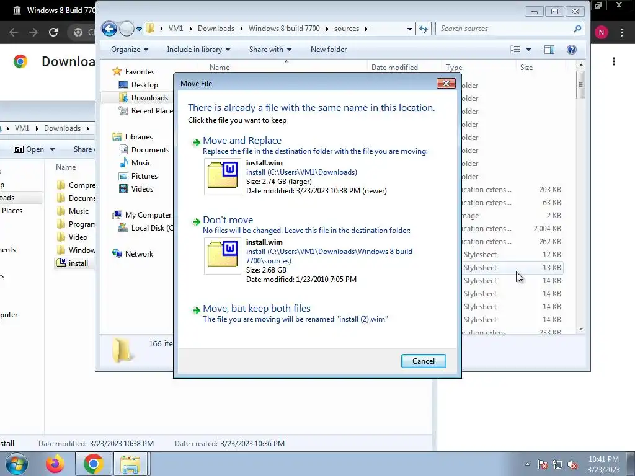Launch Firefox from taskbar
635x476 pixels.
click(x=55, y=464)
